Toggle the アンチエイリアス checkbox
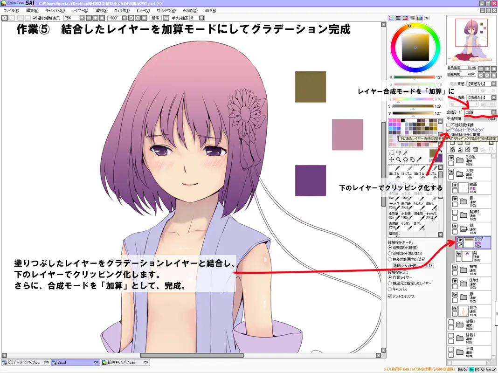This screenshot has width=498, height=373. [x=390, y=297]
